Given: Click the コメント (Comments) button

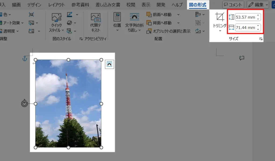Looking at the screenshot, I should pos(233,5).
